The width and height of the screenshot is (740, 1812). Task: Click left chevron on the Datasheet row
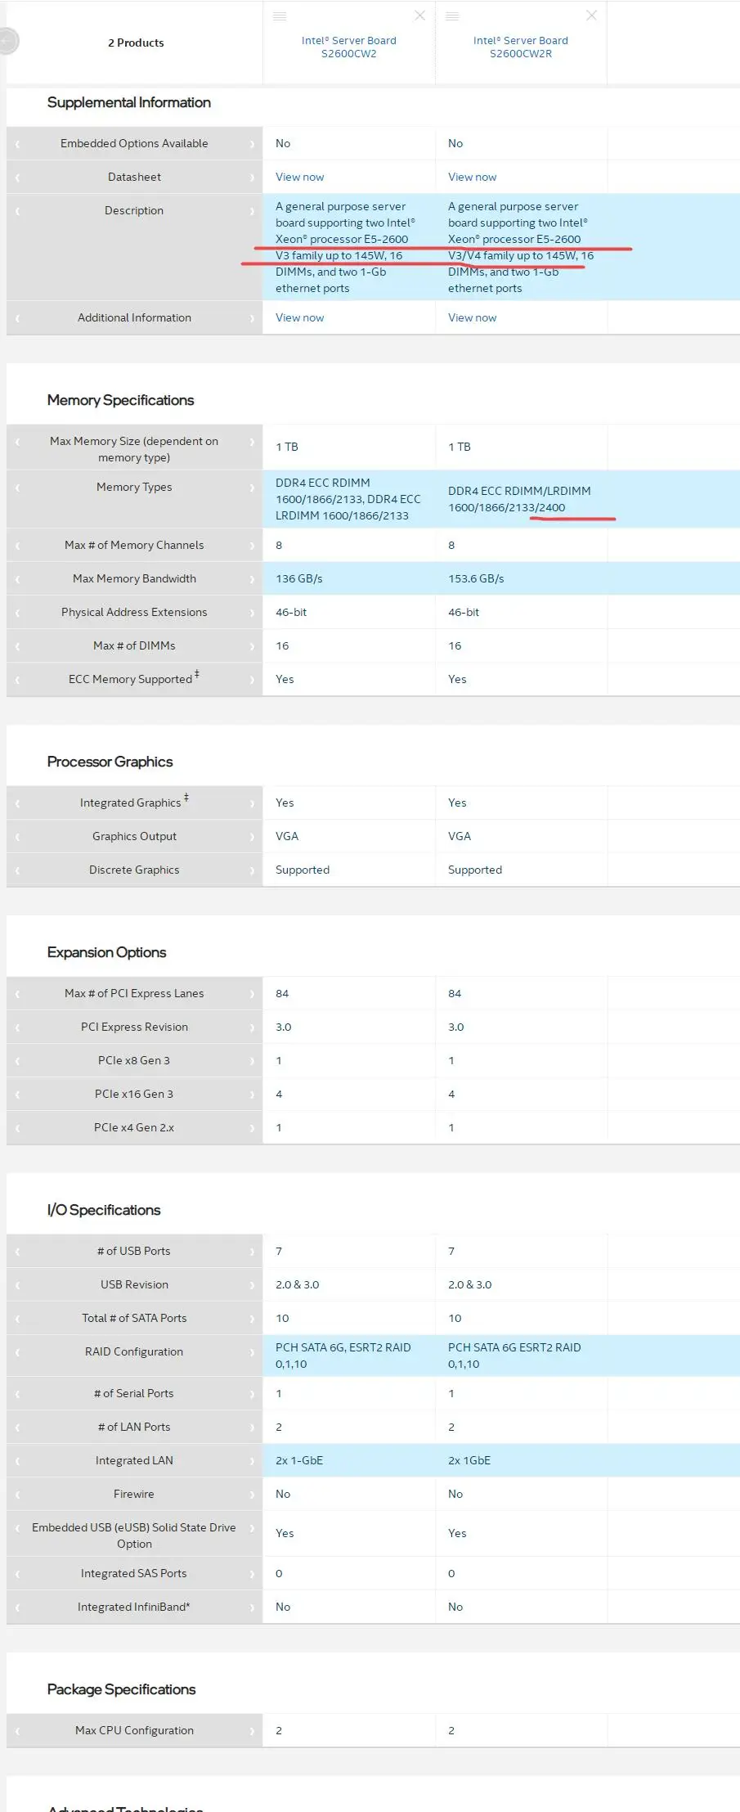tap(17, 178)
